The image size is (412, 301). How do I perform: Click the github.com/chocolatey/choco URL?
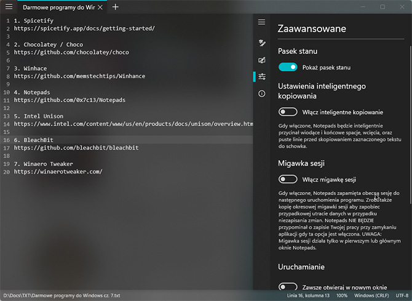click(71, 52)
